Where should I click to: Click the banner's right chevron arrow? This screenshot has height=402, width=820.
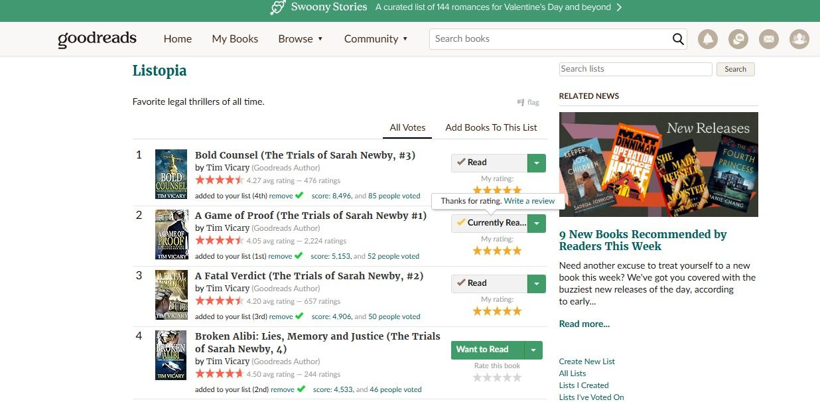(619, 7)
